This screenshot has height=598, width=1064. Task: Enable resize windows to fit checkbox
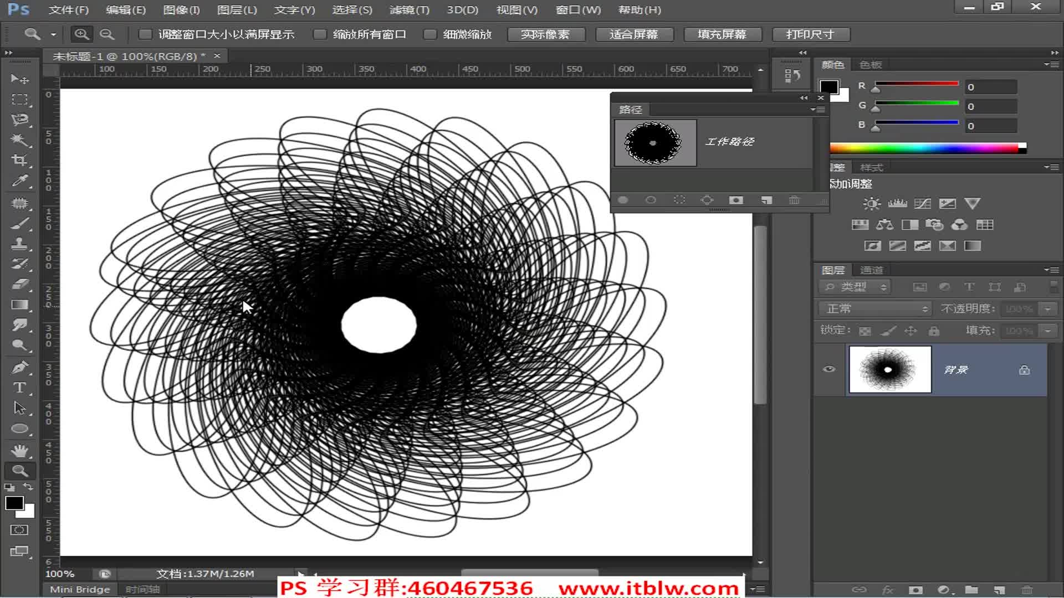click(145, 34)
